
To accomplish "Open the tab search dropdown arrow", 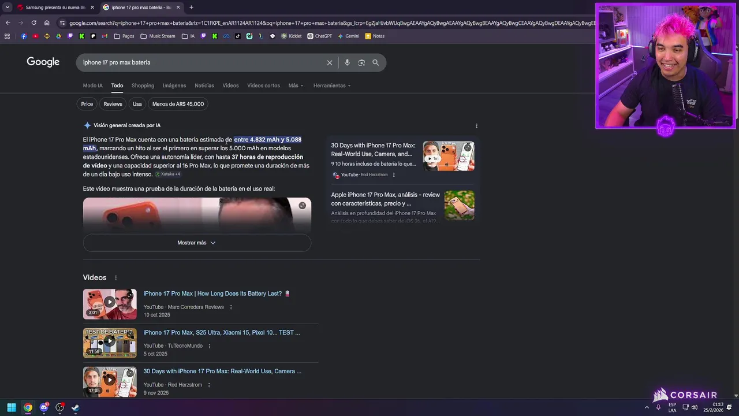I will [x=7, y=8].
